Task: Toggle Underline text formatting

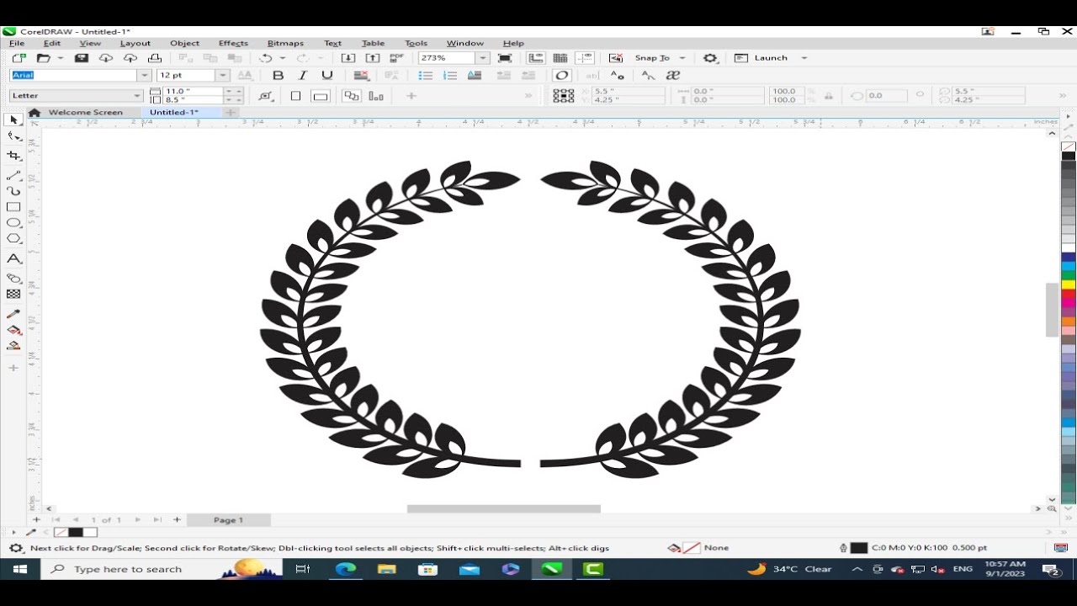Action: coord(327,76)
